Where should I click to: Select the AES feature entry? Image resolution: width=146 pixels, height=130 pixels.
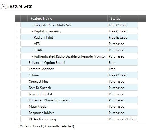point(79,44)
